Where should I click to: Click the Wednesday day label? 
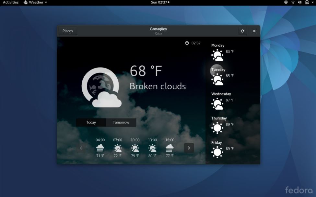point(221,94)
